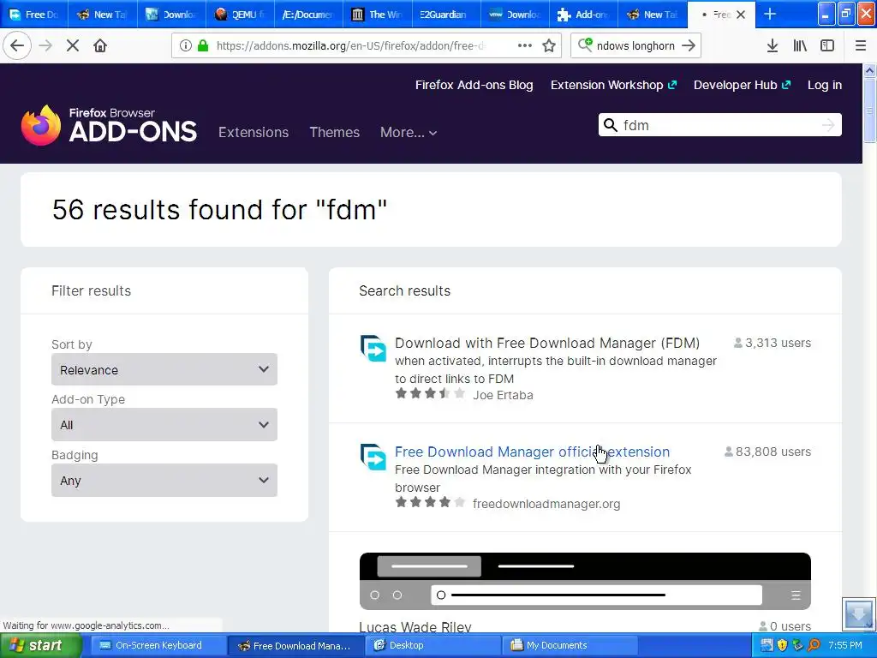Click the magnifier in add-ons search
Image resolution: width=877 pixels, height=658 pixels.
[610, 125]
